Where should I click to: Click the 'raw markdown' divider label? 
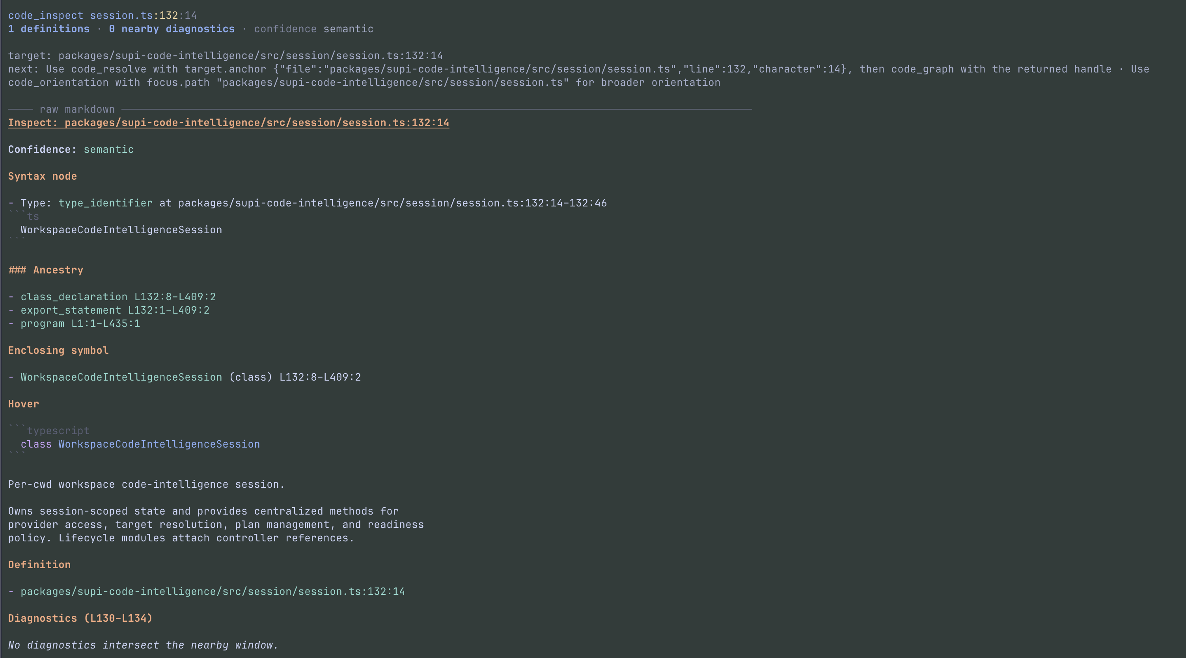(x=77, y=110)
